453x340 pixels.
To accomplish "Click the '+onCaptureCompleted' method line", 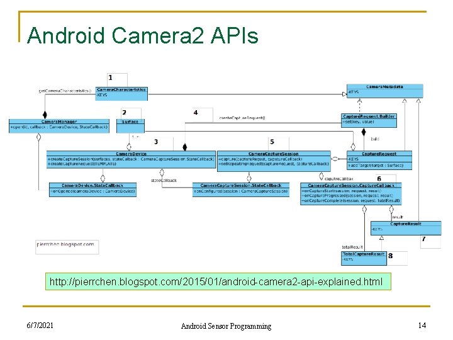I will [350, 200].
